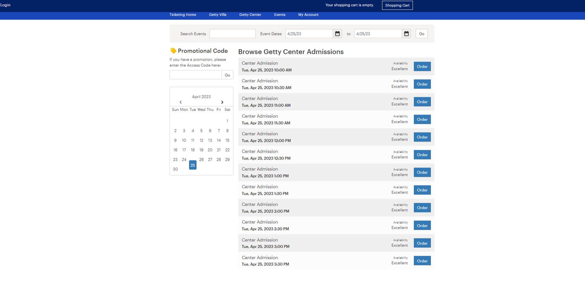Order the 12:00 PM Center Admission
Screen dimensions: 585x293
click(422, 137)
